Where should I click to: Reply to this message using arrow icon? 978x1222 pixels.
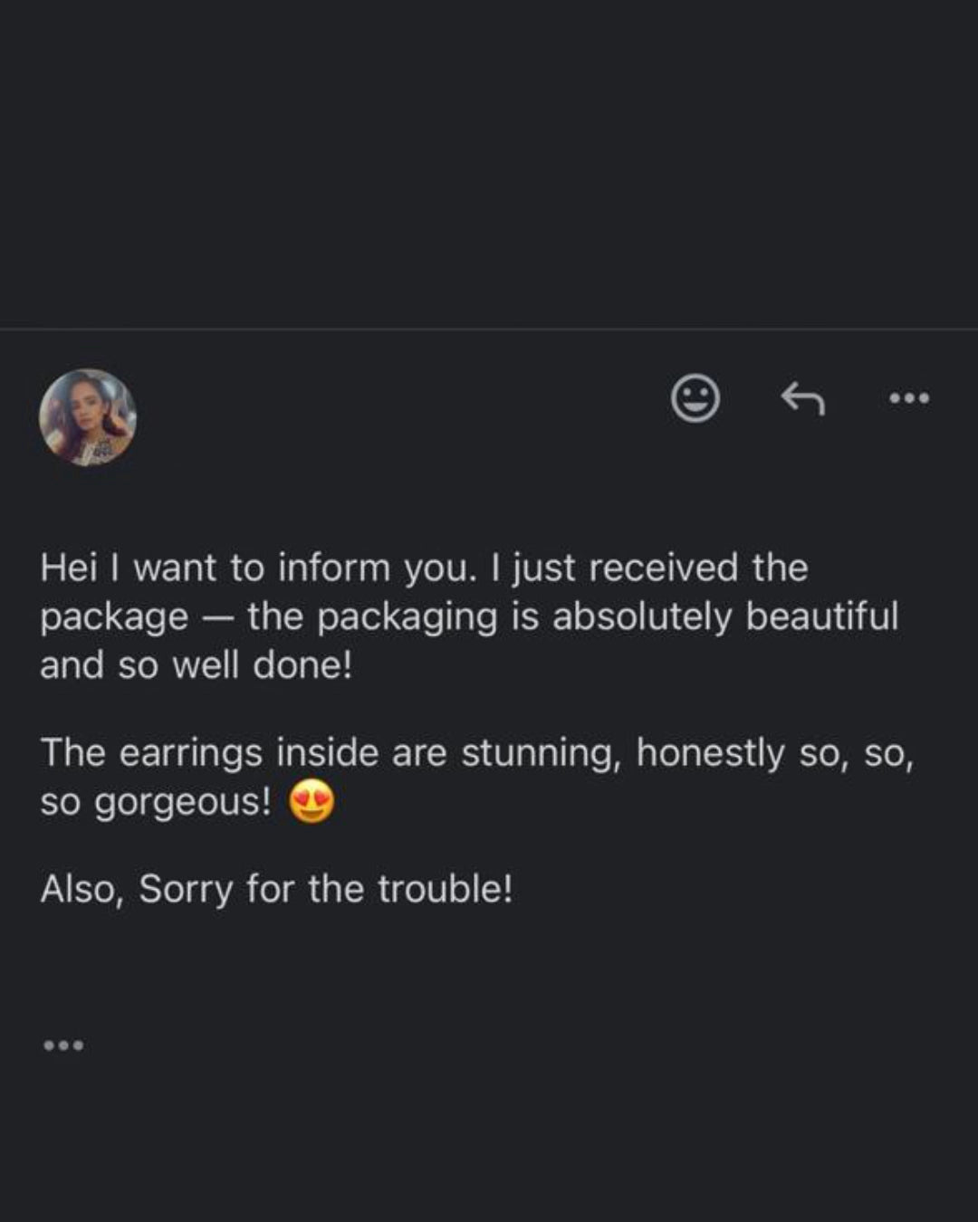[x=803, y=398]
